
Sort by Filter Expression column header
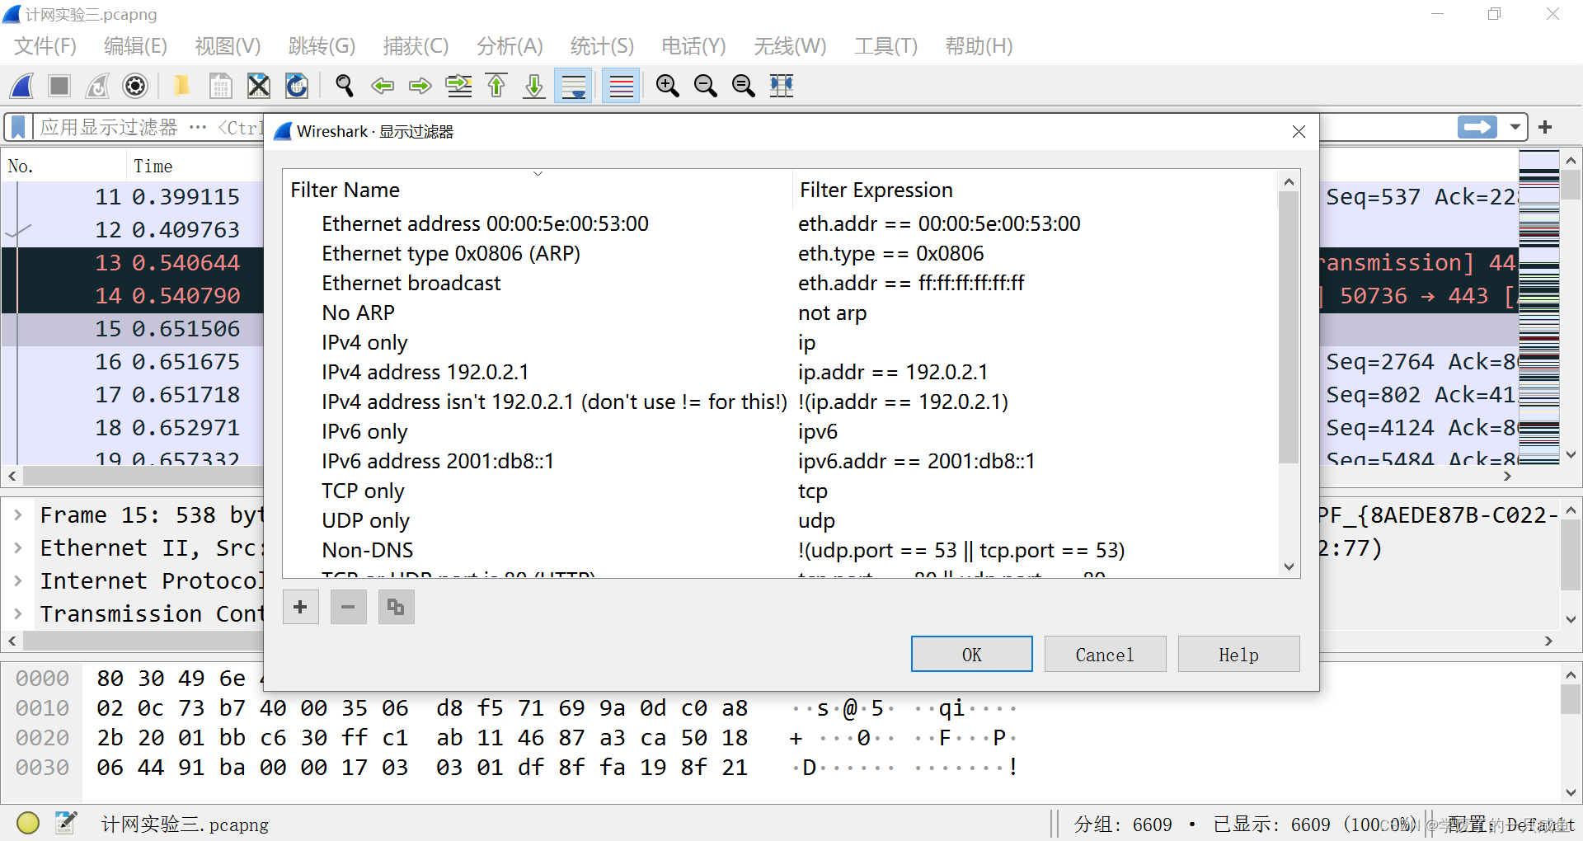coord(1035,190)
